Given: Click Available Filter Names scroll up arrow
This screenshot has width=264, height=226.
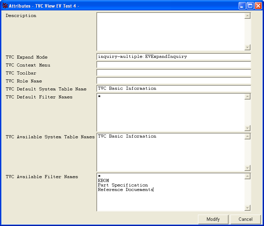Looking at the screenshot, I should tap(247, 176).
